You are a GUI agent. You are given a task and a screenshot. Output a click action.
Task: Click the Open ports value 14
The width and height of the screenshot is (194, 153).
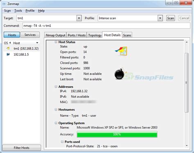(85, 52)
